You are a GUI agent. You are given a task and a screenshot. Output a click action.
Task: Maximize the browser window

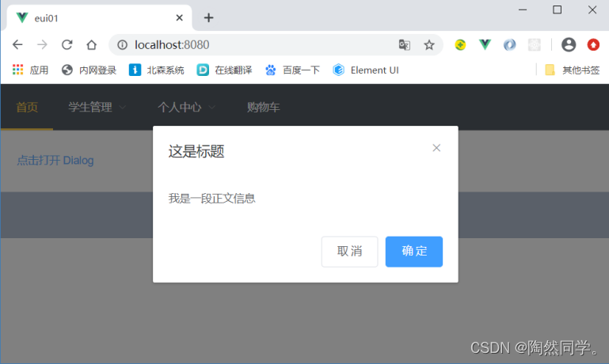tap(558, 9)
